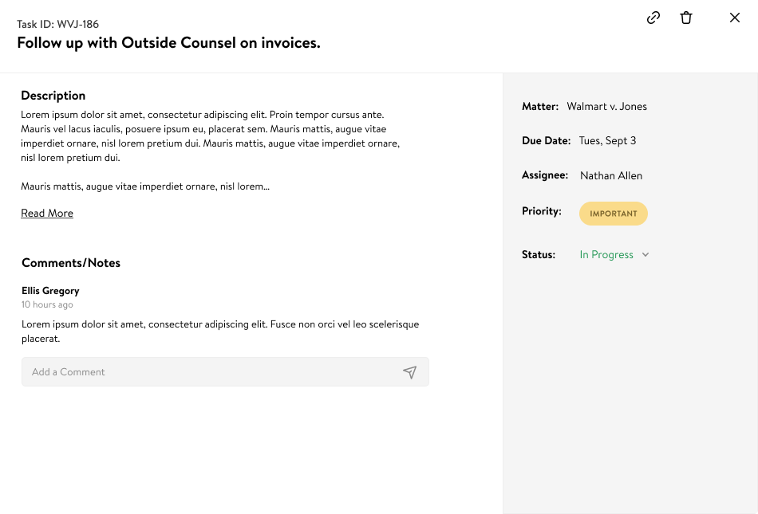
Task: Click the Ellis Gregory comment text
Action: click(219, 332)
